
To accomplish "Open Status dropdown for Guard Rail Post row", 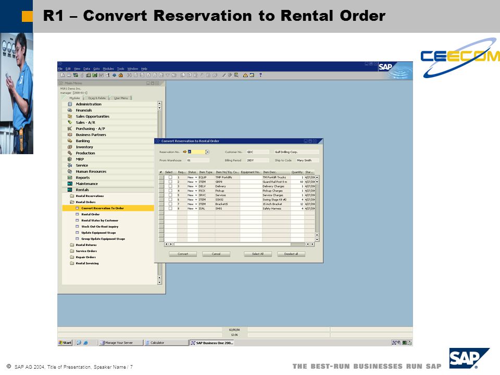I will point(196,182).
